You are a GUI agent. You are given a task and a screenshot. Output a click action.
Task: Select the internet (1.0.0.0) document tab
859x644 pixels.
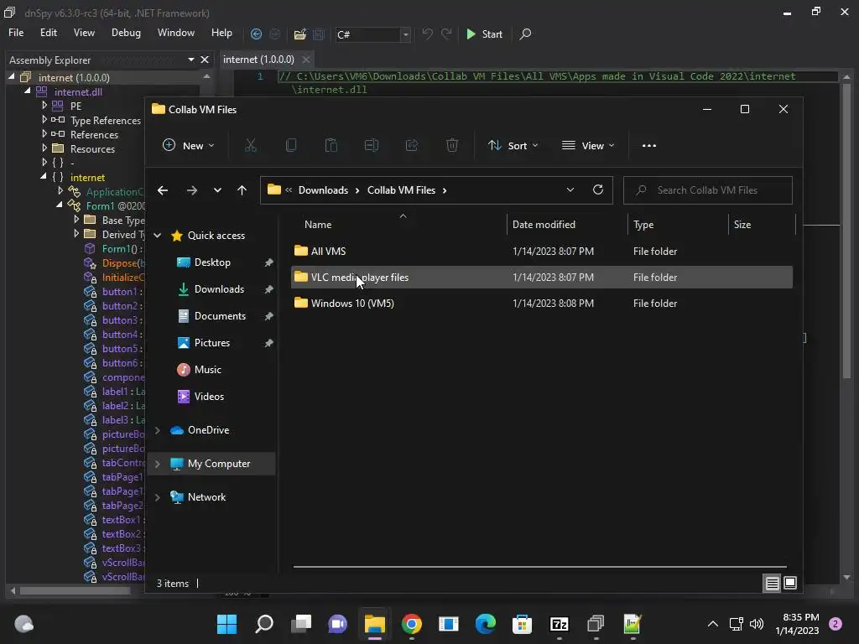pos(258,60)
